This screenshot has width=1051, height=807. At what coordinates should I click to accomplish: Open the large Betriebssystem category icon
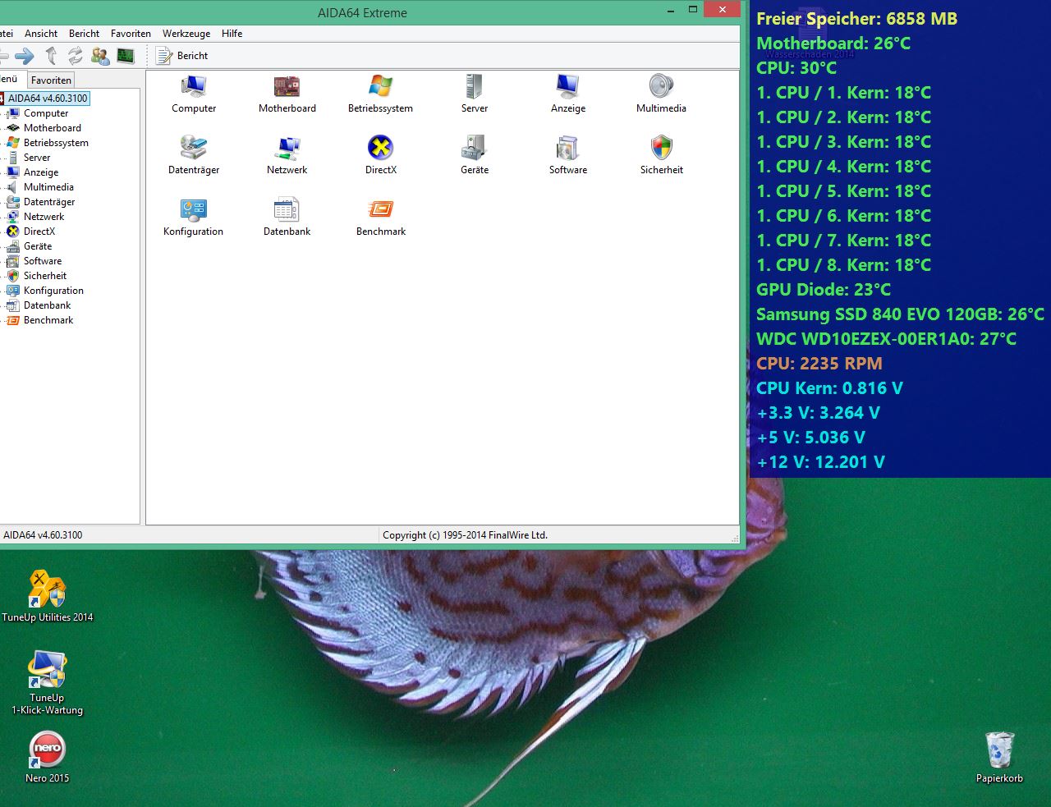(380, 86)
